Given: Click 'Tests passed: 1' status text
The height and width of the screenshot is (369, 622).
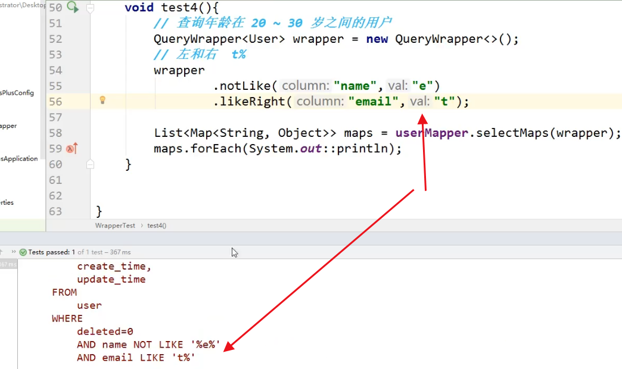Looking at the screenshot, I should pyautogui.click(x=52, y=252).
